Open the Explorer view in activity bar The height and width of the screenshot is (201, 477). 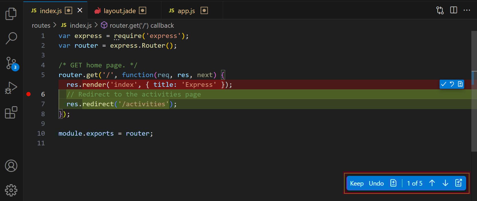(11, 14)
